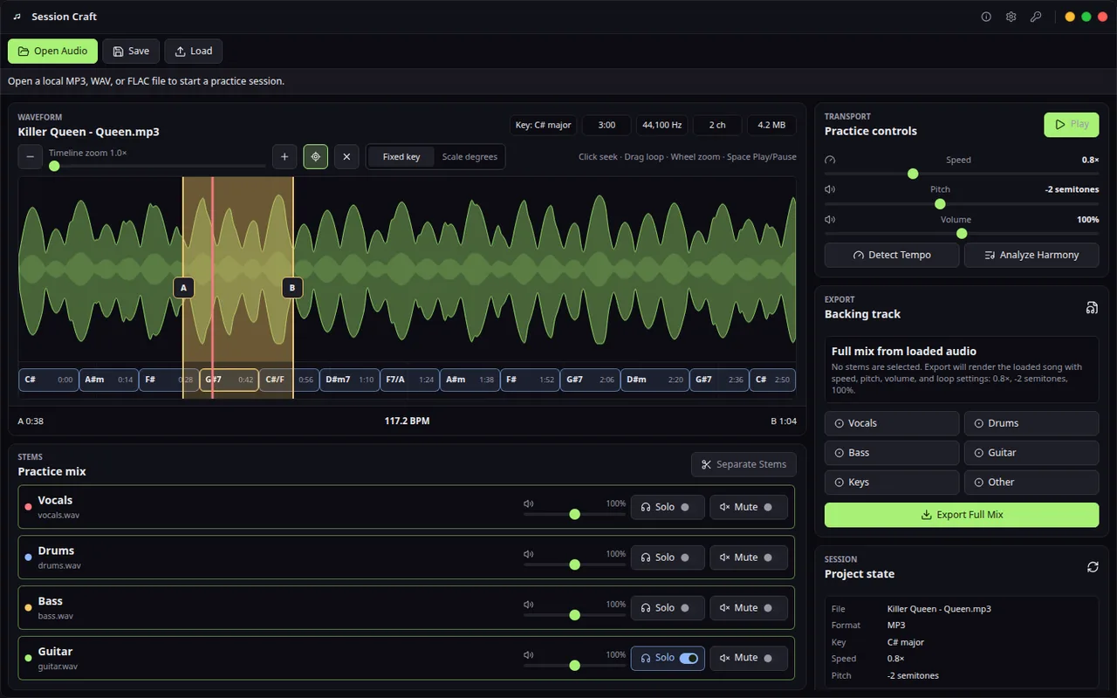1117x698 pixels.
Task: Save the current session
Action: tap(131, 51)
